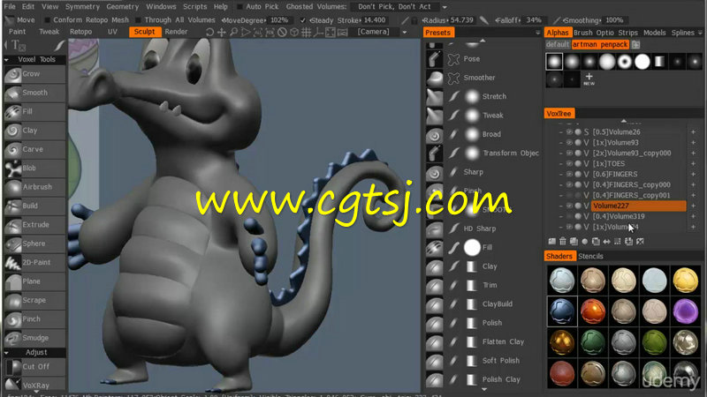Open the Geometry menu

click(123, 7)
